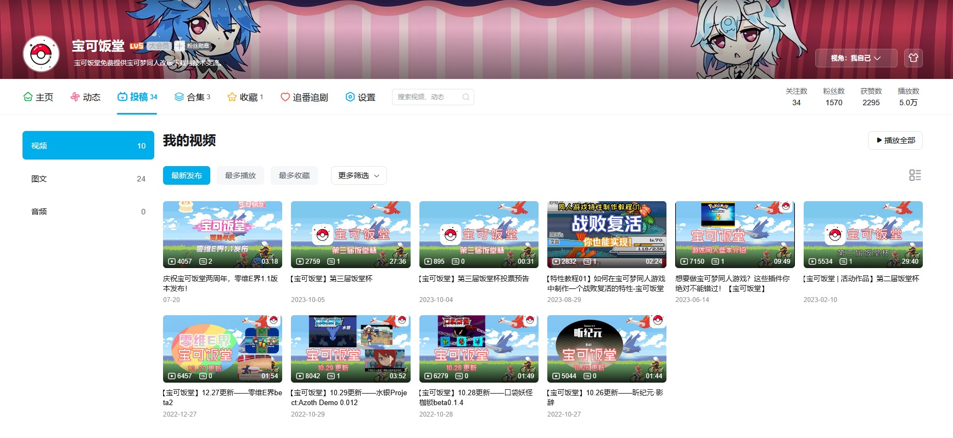Click title 10.29更新 水银Project:Azoth Demo
Screen dimensions: 953x438
[349, 397]
